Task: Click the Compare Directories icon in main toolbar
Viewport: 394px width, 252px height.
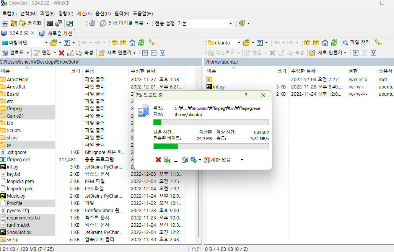Action: (5, 23)
